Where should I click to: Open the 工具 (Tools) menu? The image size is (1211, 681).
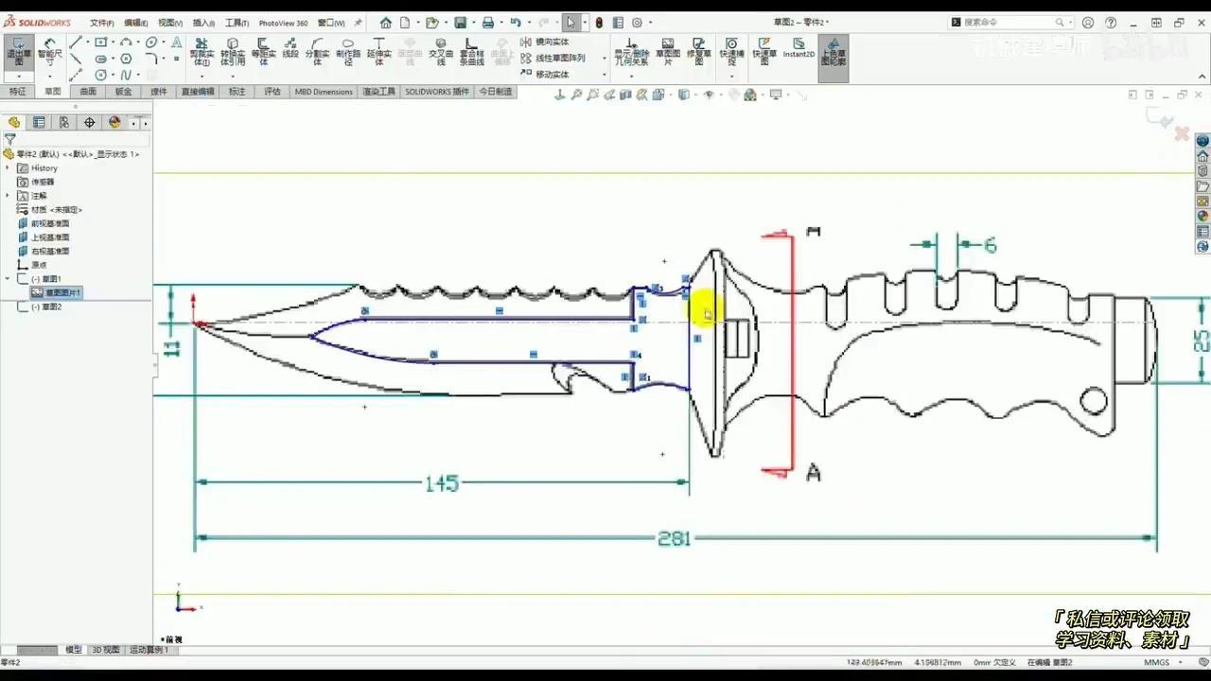click(x=237, y=23)
